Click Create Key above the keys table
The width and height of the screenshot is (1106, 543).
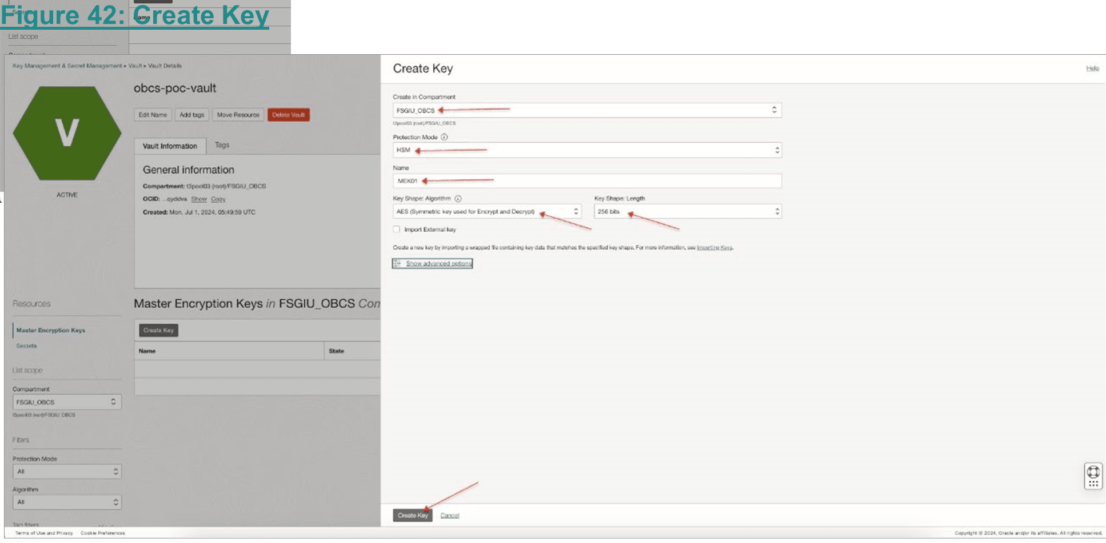pos(158,330)
